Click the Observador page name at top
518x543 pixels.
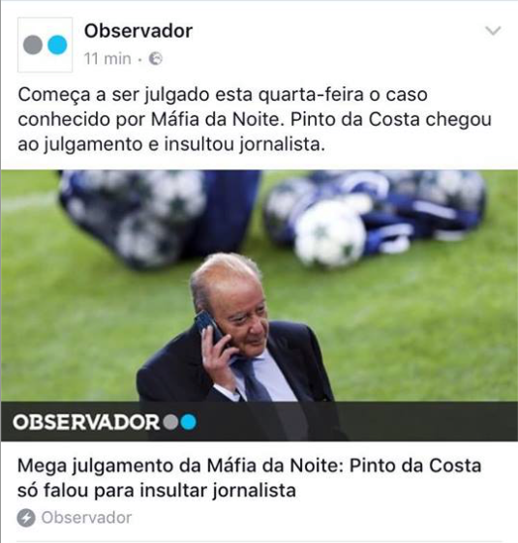click(x=138, y=31)
